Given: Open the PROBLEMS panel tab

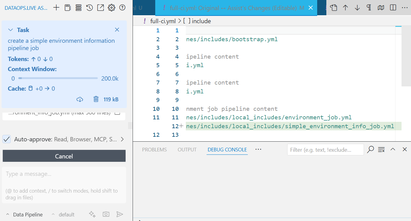Looking at the screenshot, I should (154, 150).
